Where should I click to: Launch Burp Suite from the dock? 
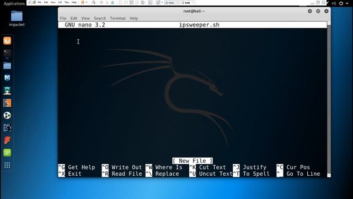click(7, 103)
